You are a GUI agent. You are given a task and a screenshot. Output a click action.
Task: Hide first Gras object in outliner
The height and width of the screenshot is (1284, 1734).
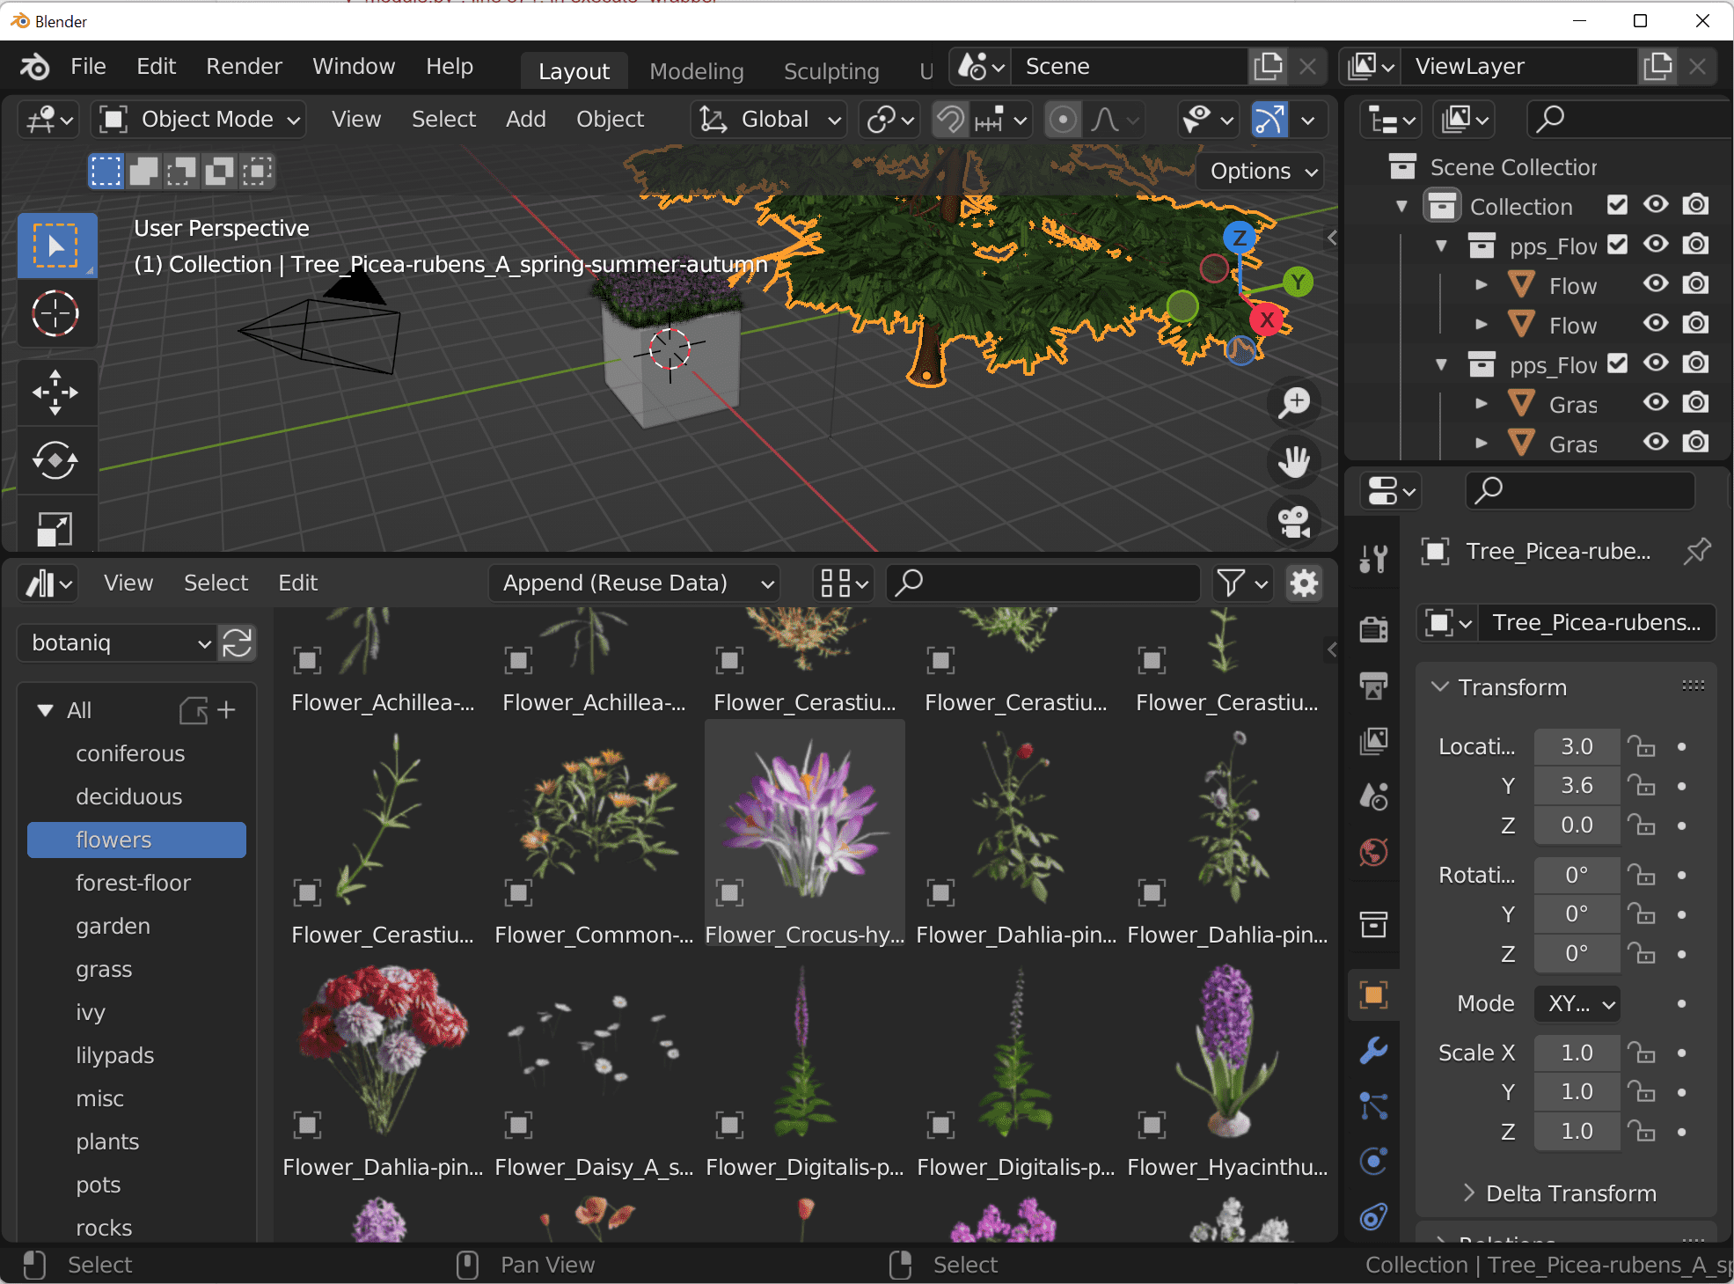[x=1656, y=402]
